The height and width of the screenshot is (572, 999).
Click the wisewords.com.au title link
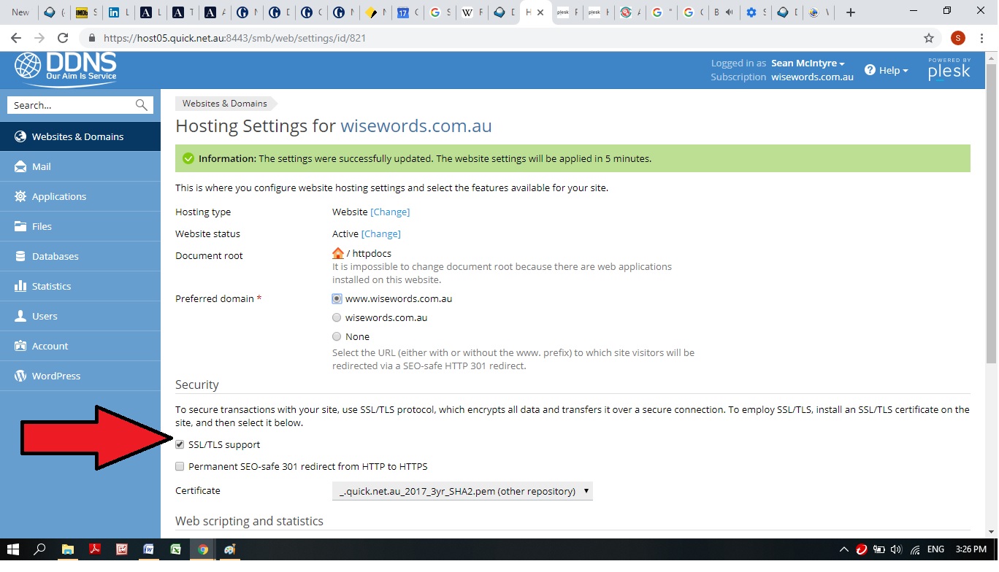click(x=416, y=125)
